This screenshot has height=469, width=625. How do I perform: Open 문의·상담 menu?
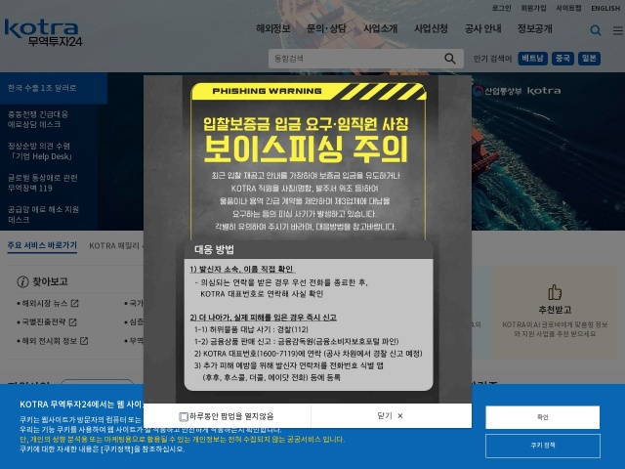326,28
